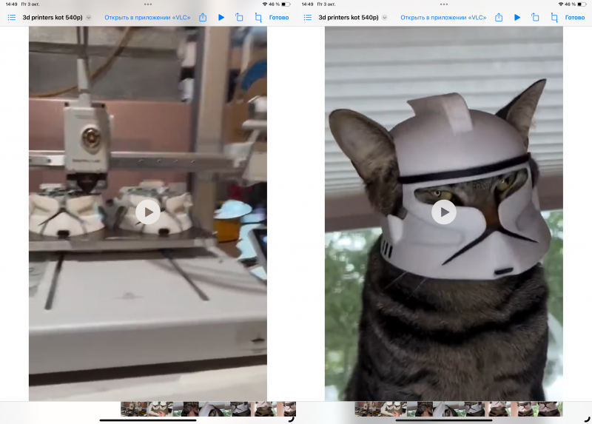This screenshot has height=424, width=592.
Task: Expand the file title dropdown in right pane
Action: pos(385,17)
